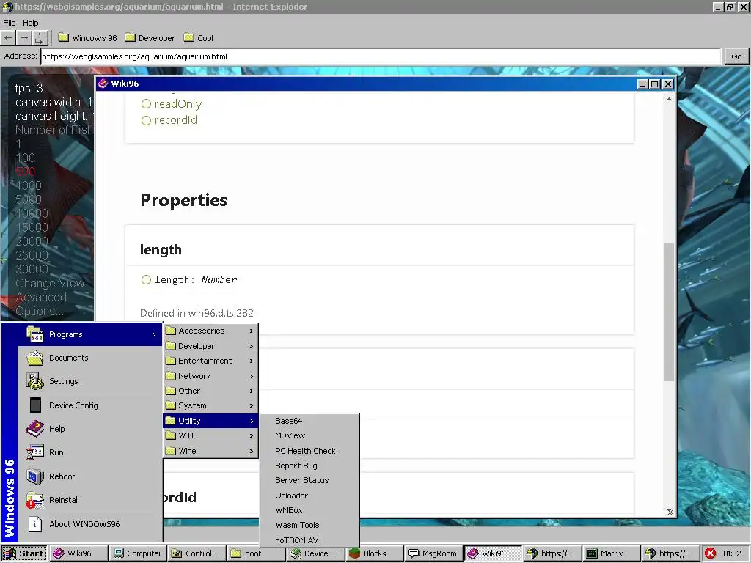Switch to Control taskbar item
Image resolution: width=751 pixels, height=563 pixels.
pyautogui.click(x=197, y=553)
